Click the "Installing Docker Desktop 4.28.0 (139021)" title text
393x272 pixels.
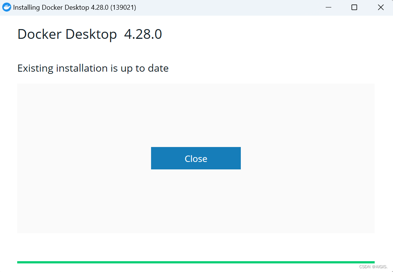(x=74, y=7)
